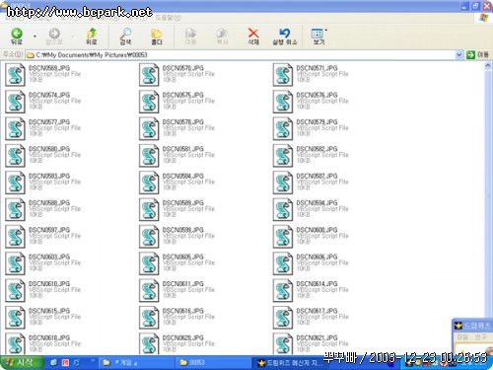Select the DSCN0581.JPG script file icon
The width and height of the screenshot is (493, 370).
click(149, 156)
